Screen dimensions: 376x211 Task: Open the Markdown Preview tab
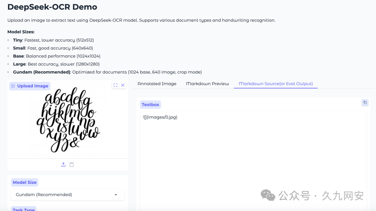pos(207,84)
